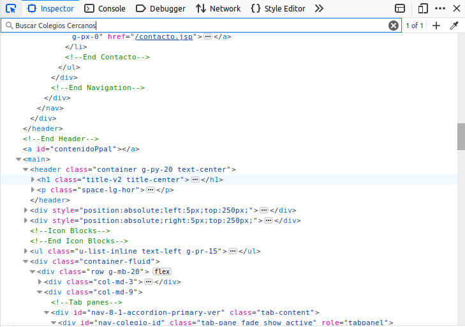465x327 pixels.
Task: Open the DevTools more options menu
Action: (440, 8)
